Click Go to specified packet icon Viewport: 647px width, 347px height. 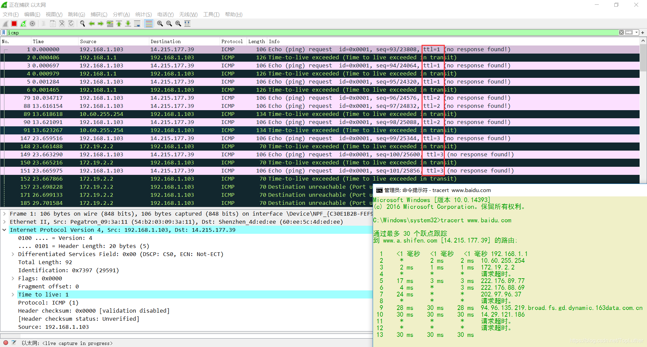point(110,24)
